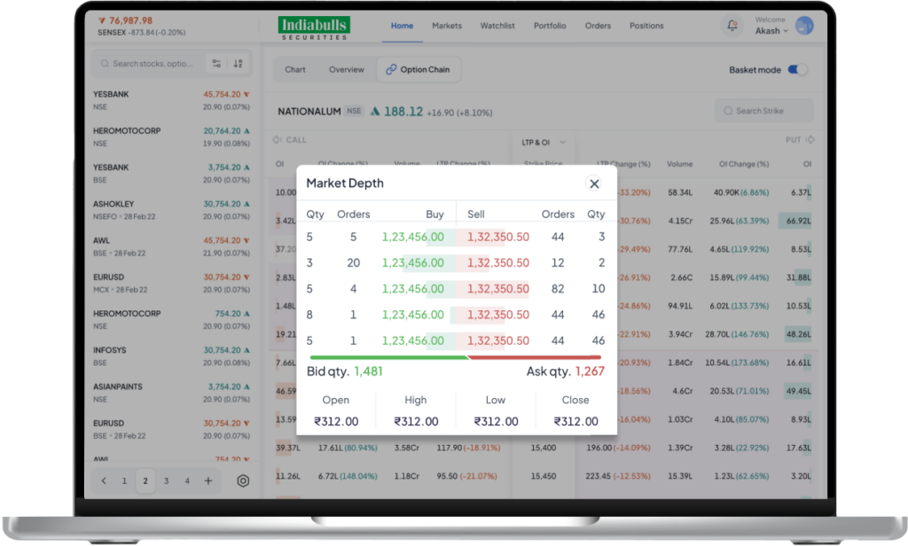
Task: Select the Chart view tab
Action: coord(295,70)
